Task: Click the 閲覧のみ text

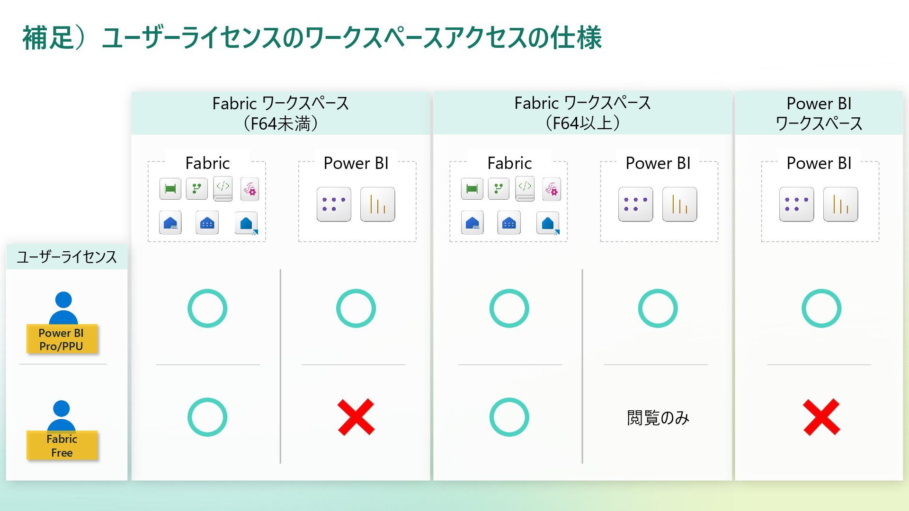Action: point(658,418)
